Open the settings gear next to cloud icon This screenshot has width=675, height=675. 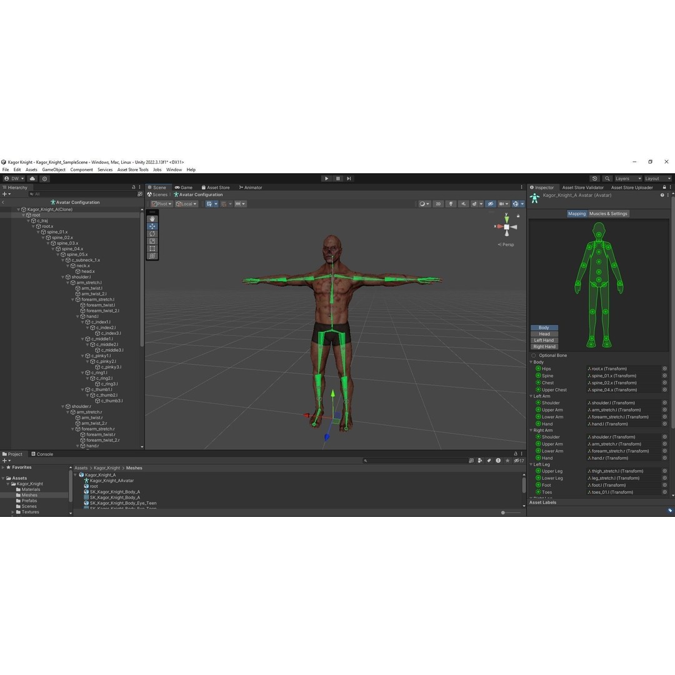[45, 179]
